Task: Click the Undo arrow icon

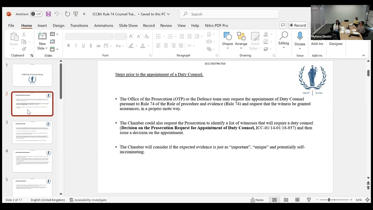Action: (57, 14)
